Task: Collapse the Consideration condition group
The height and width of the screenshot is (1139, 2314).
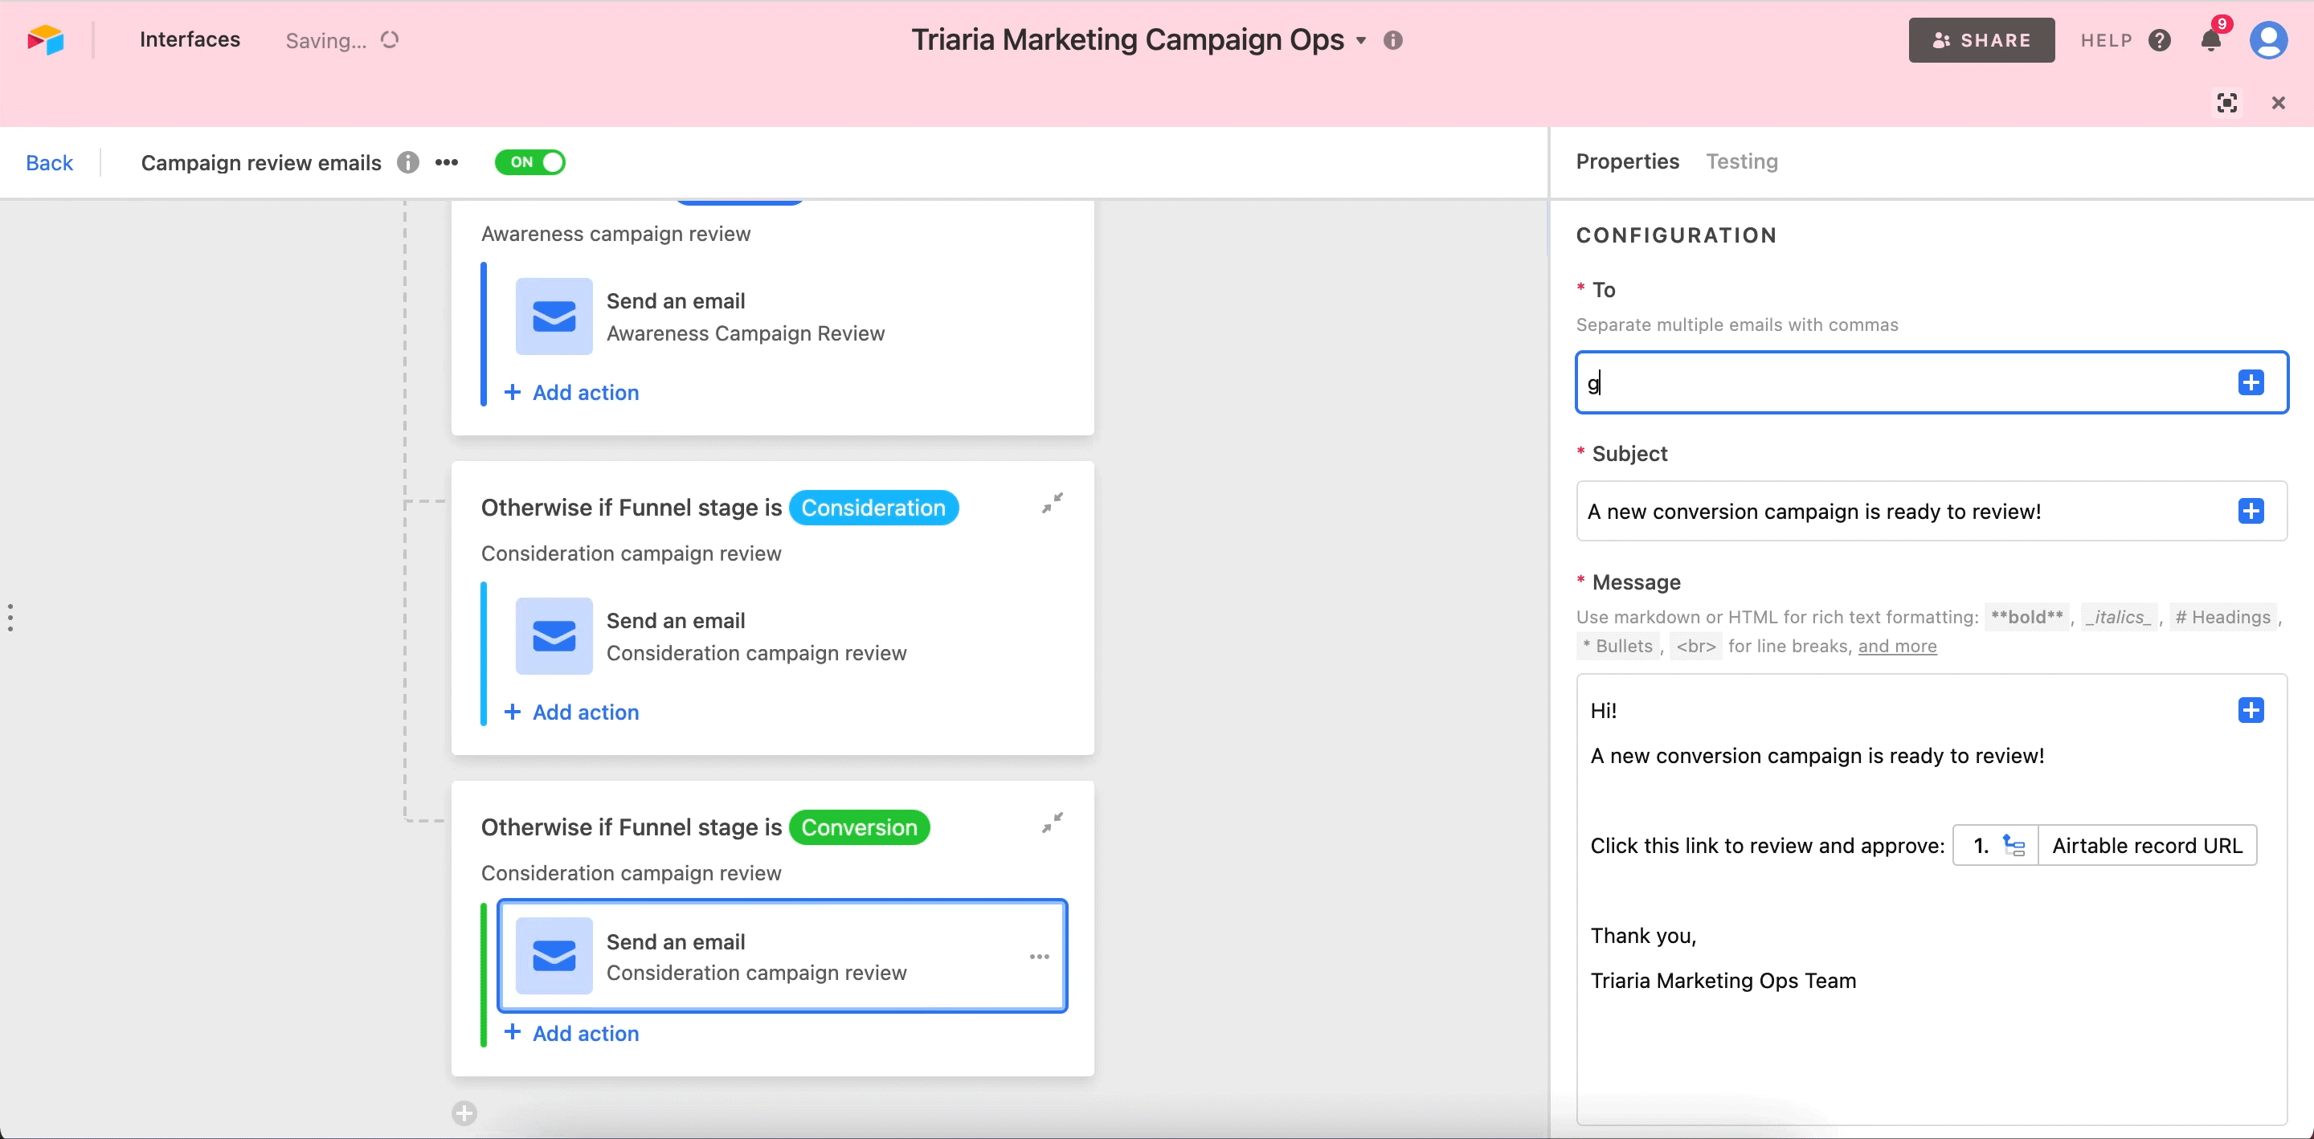Action: coord(1052,503)
